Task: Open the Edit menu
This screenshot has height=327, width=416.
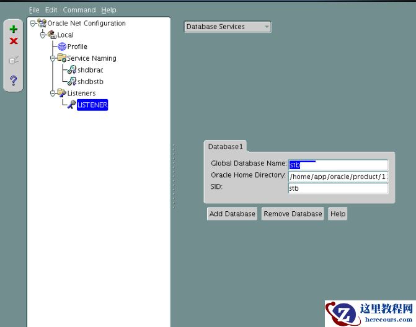Action: [51, 10]
